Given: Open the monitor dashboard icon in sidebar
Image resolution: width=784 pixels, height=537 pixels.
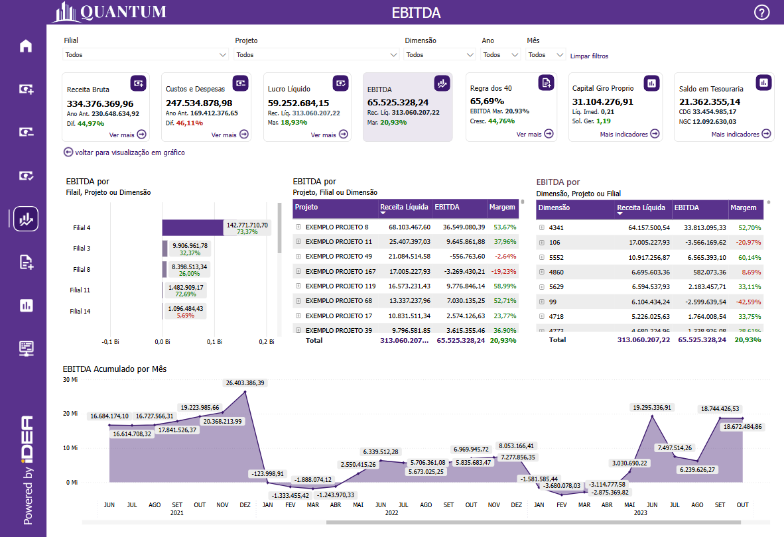Looking at the screenshot, I should 26,348.
